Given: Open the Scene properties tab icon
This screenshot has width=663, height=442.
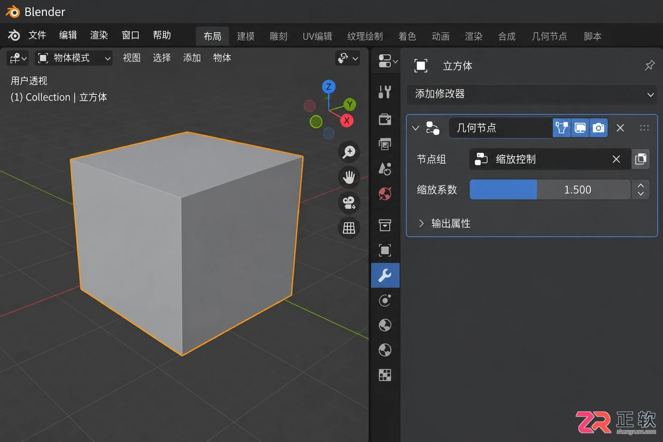Looking at the screenshot, I should click(x=385, y=169).
